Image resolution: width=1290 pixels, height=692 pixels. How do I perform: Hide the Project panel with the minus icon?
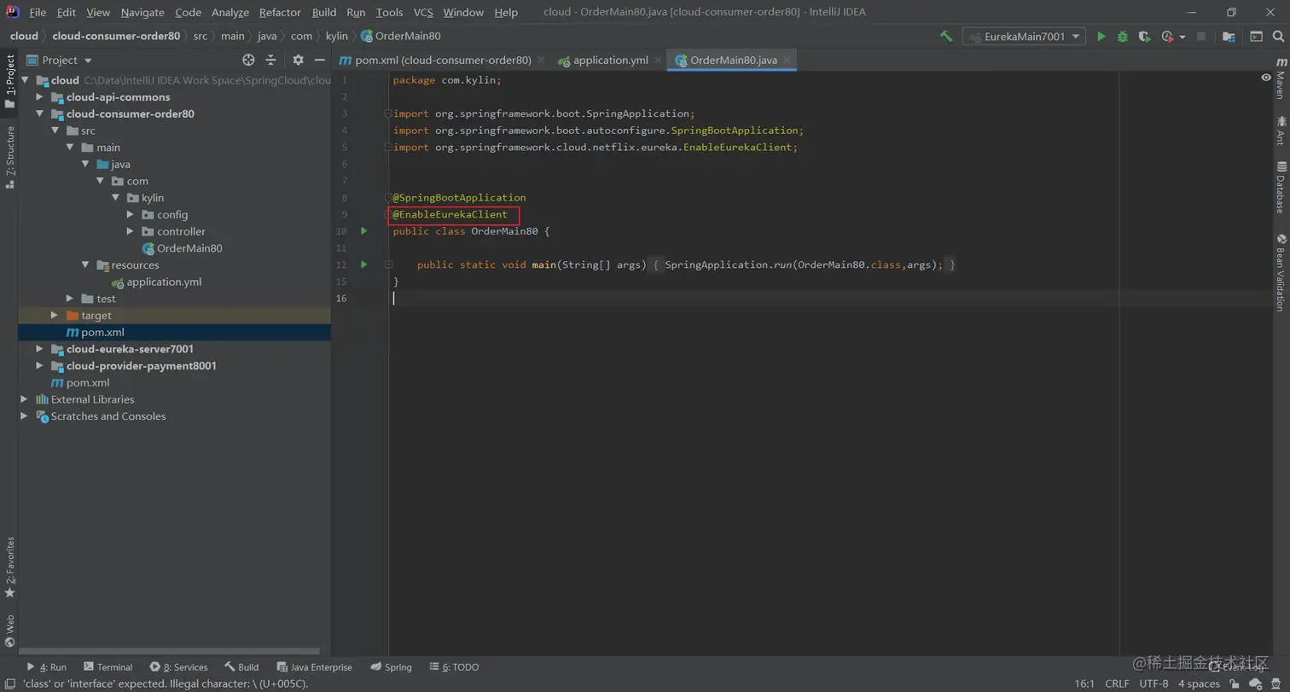(320, 60)
